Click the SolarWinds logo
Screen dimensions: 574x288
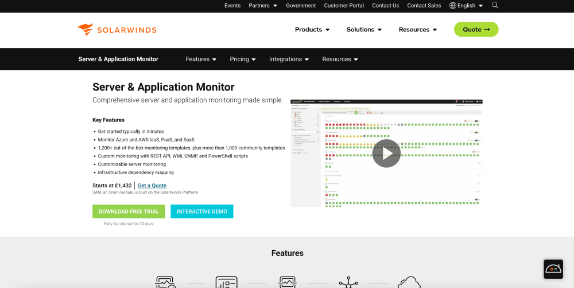tap(117, 30)
